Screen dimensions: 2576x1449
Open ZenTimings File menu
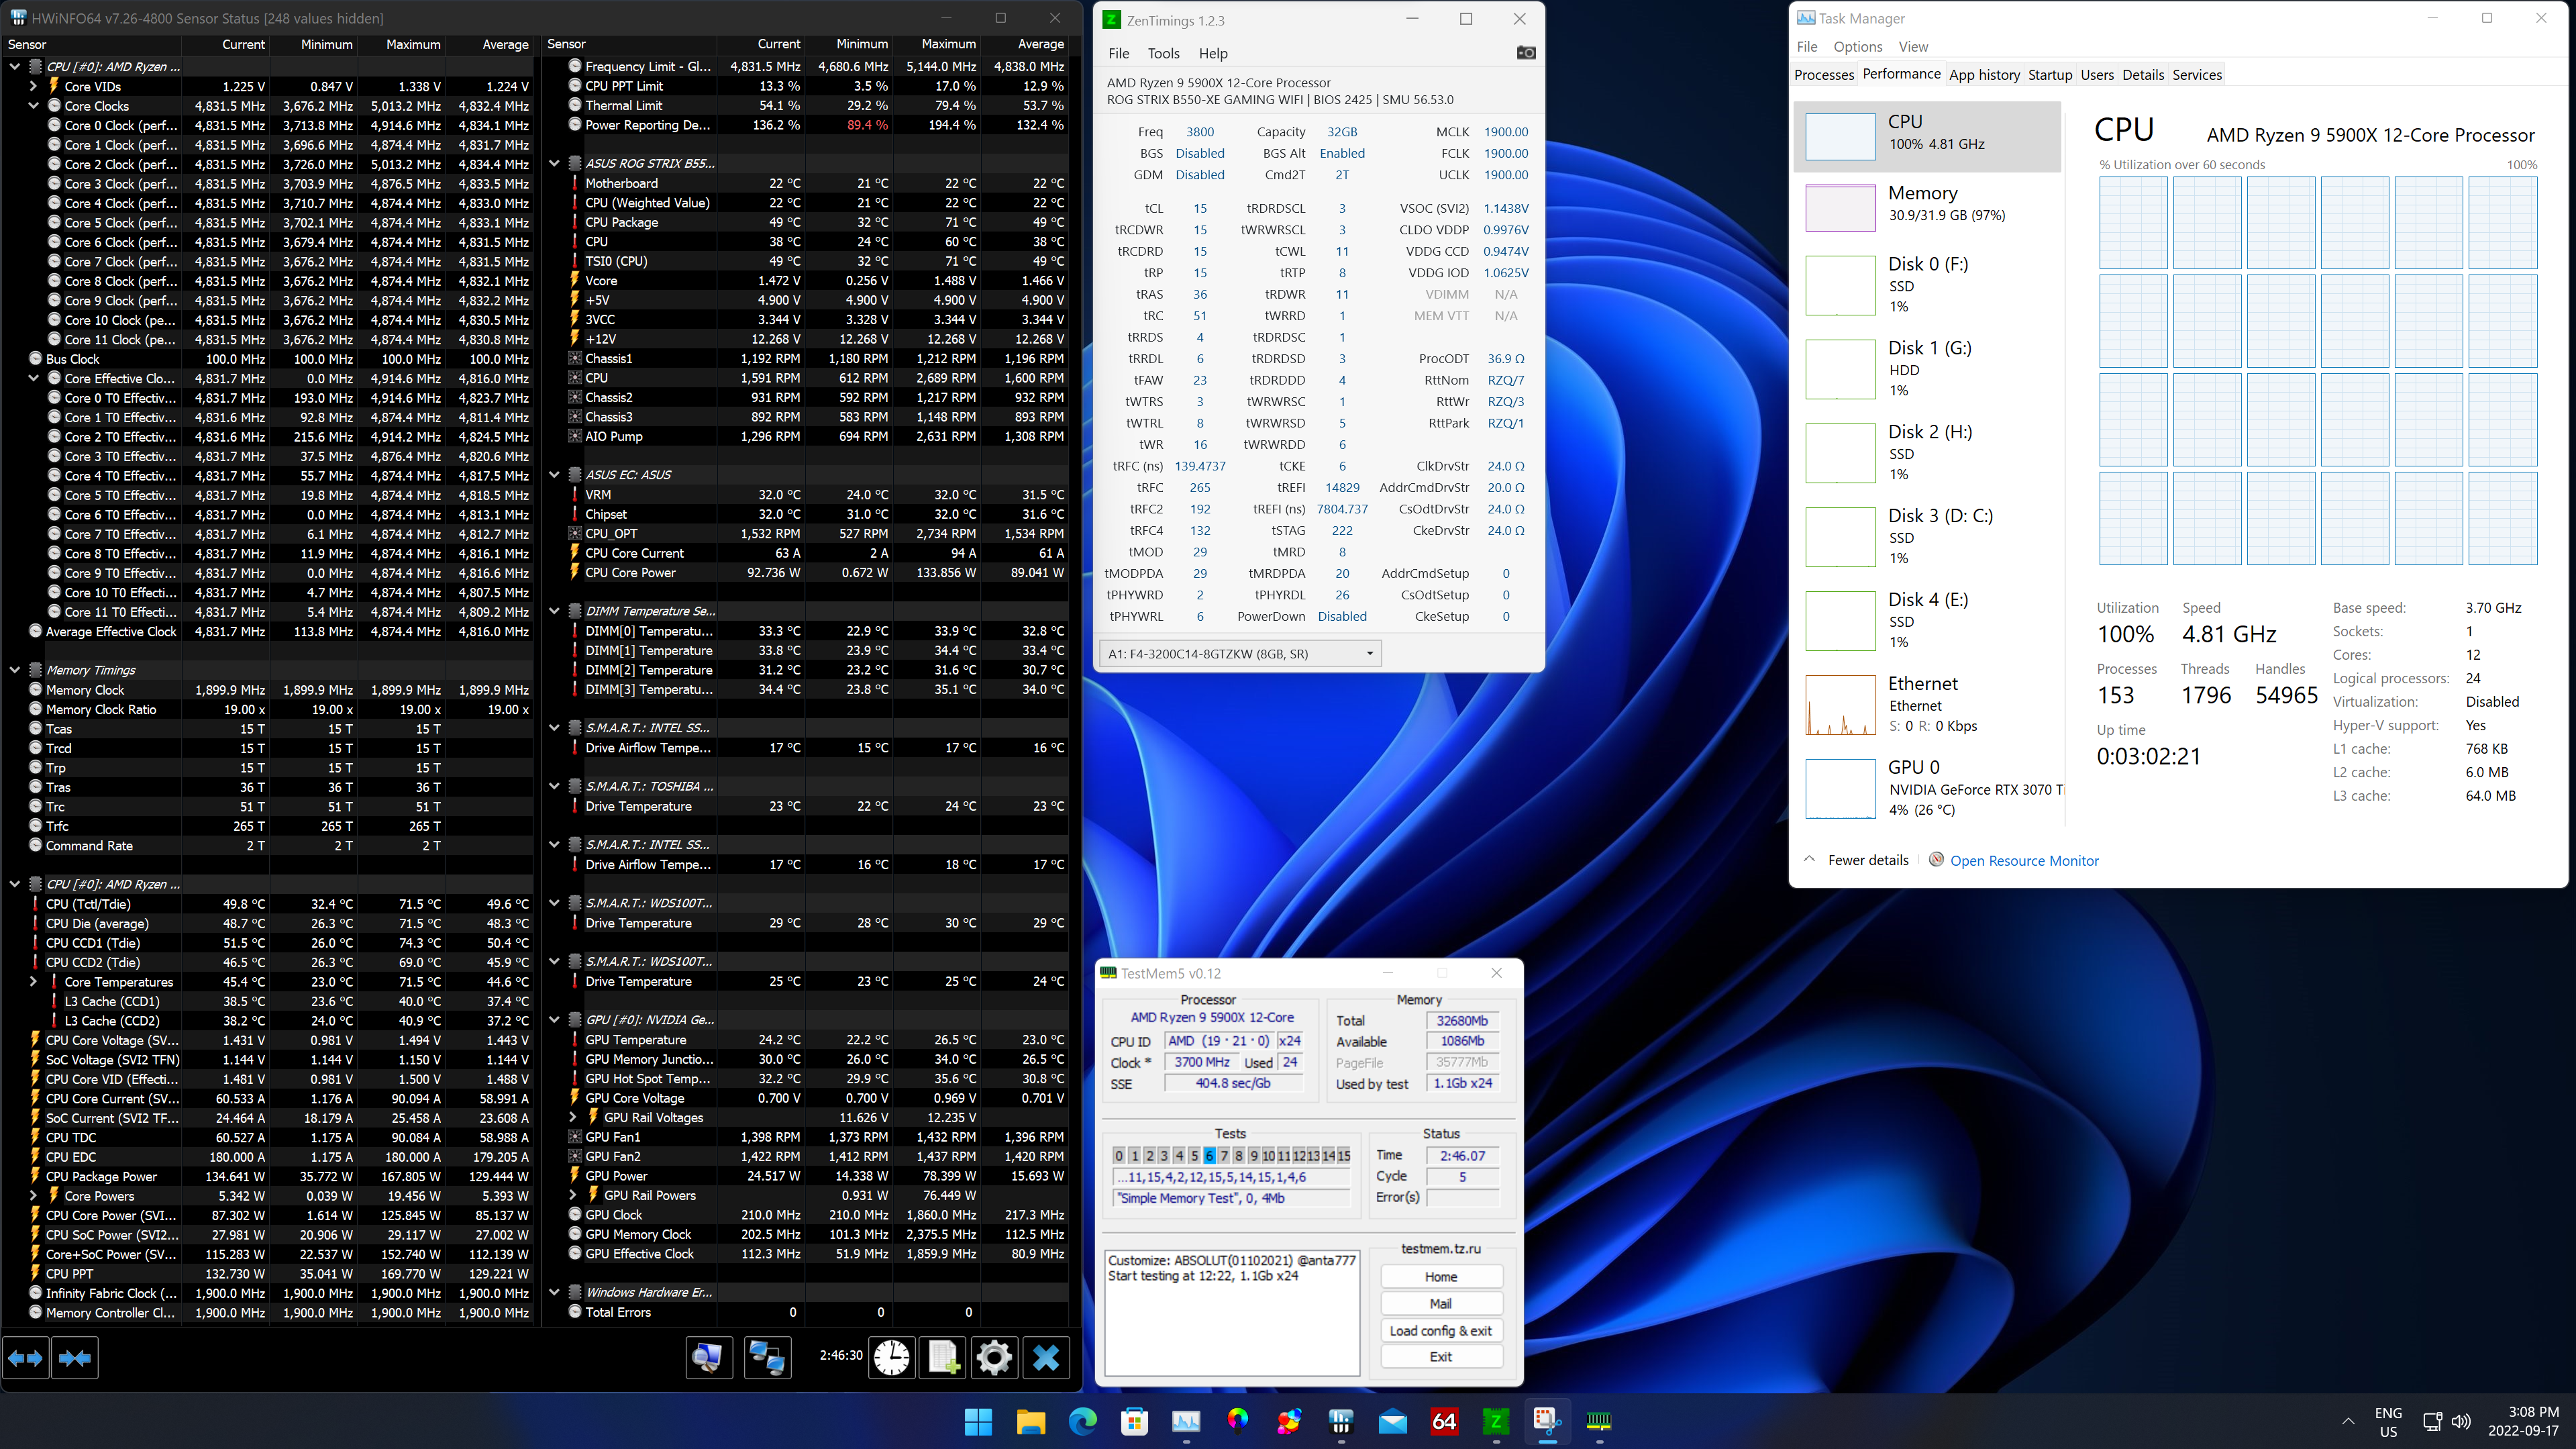pos(1119,53)
